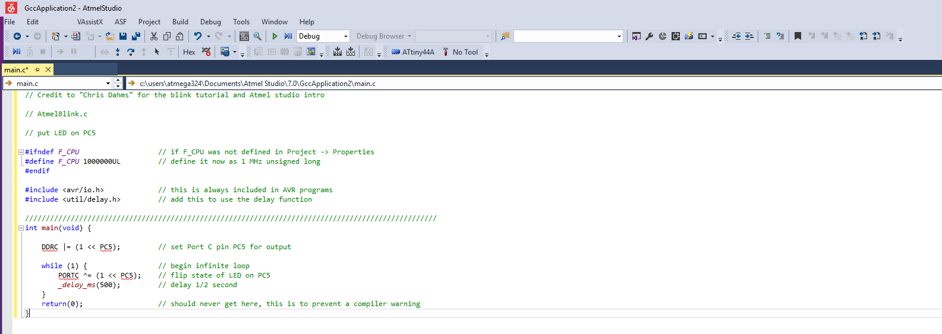The height and width of the screenshot is (334, 942).
Task: Open the File menu
Action: [x=10, y=22]
